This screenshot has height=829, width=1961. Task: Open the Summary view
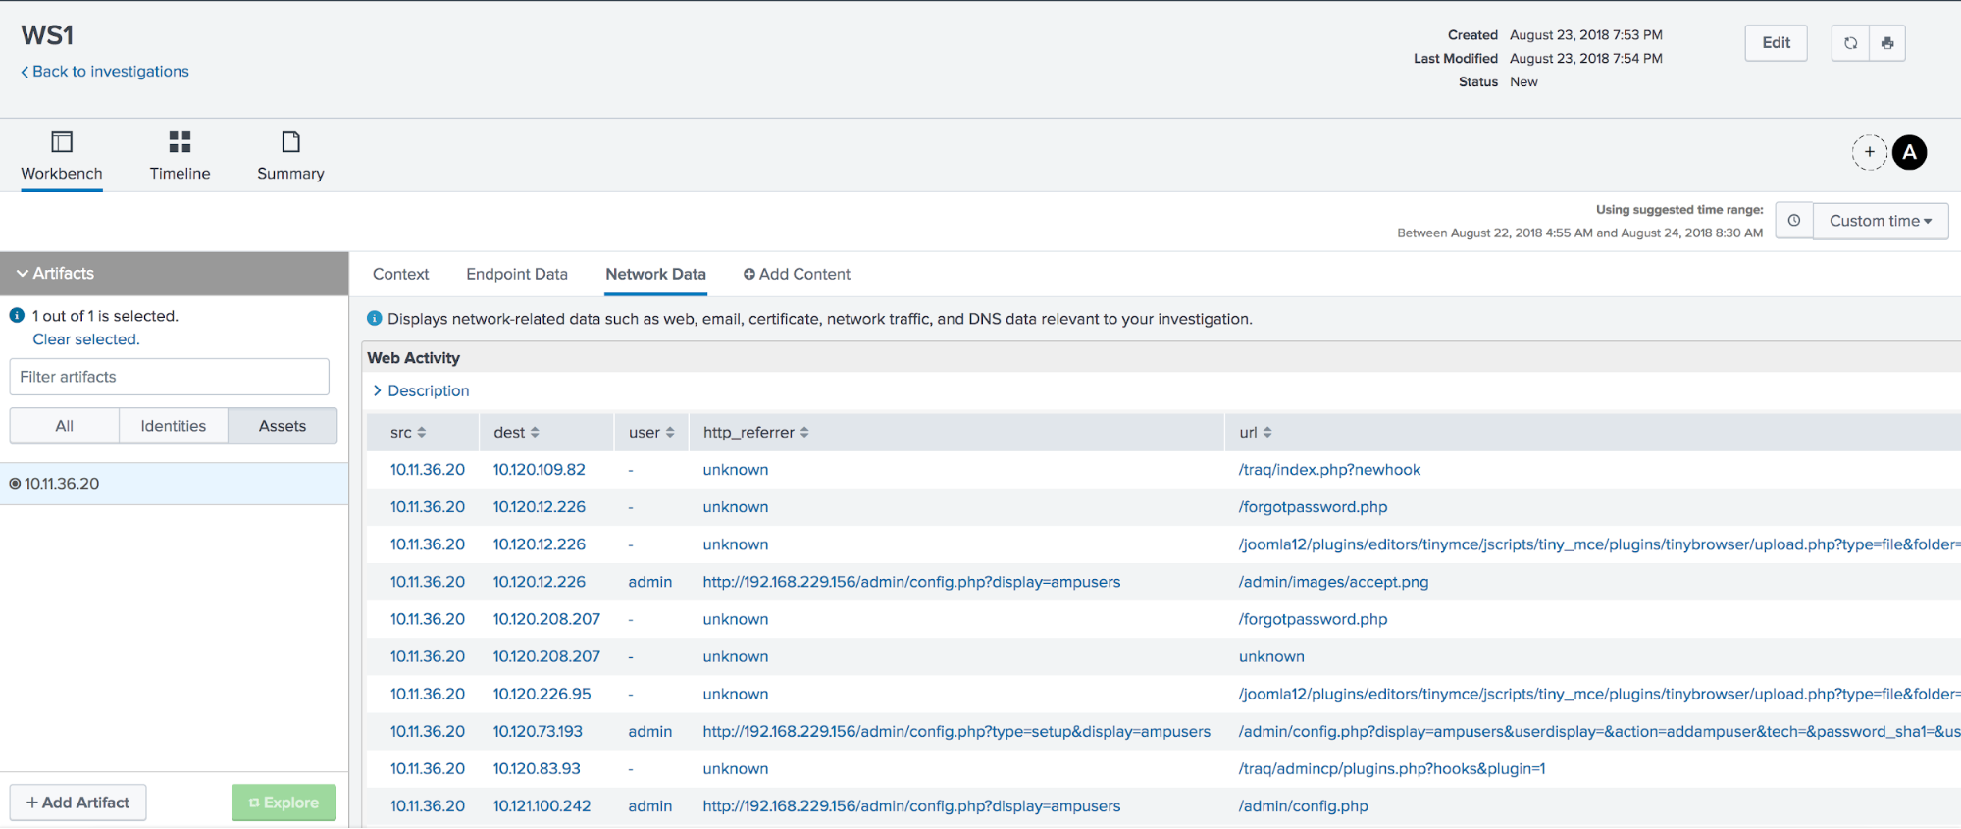click(x=290, y=157)
